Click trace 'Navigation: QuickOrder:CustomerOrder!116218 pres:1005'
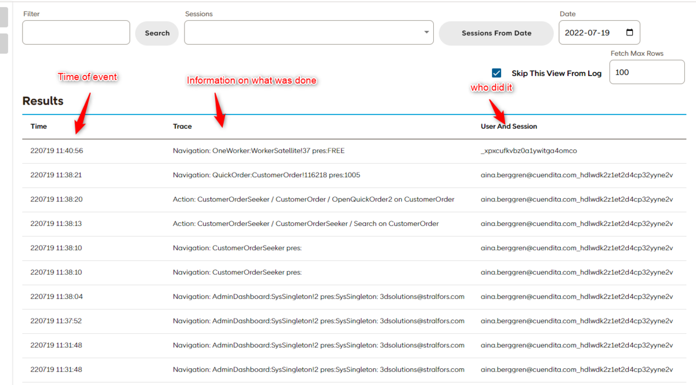The height and width of the screenshot is (385, 696). coord(266,175)
